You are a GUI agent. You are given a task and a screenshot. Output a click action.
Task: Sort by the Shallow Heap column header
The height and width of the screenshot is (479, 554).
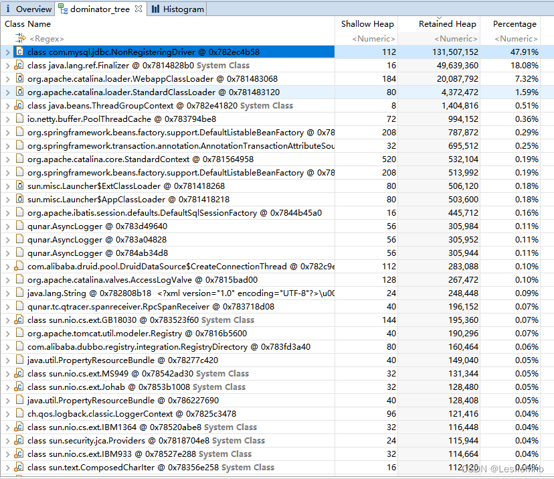(x=367, y=23)
